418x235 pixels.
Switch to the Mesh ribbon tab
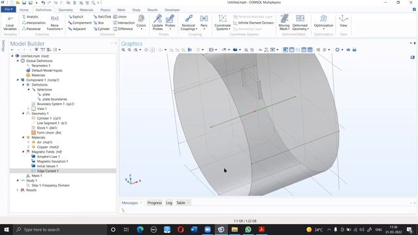tap(121, 10)
